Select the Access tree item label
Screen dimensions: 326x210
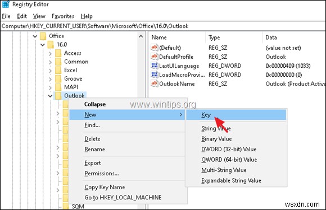pyautogui.click(x=73, y=53)
